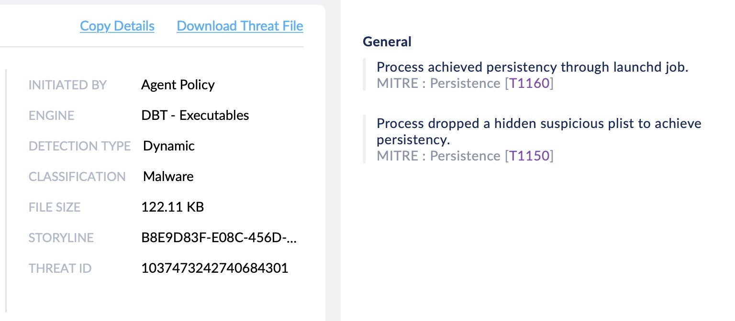Click the Malware classification value
Image resolution: width=735 pixels, height=321 pixels.
168,176
